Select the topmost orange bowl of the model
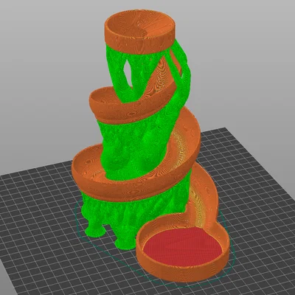 pyautogui.click(x=140, y=32)
